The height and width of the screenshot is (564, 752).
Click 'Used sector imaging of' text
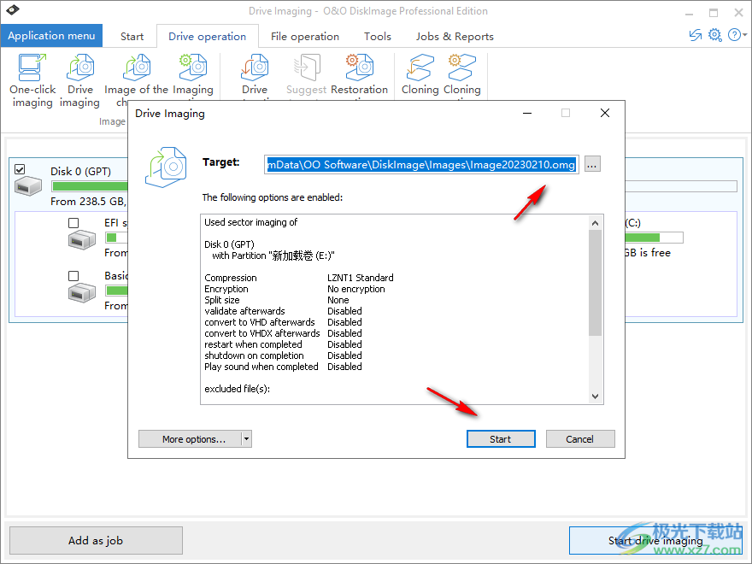click(x=251, y=222)
